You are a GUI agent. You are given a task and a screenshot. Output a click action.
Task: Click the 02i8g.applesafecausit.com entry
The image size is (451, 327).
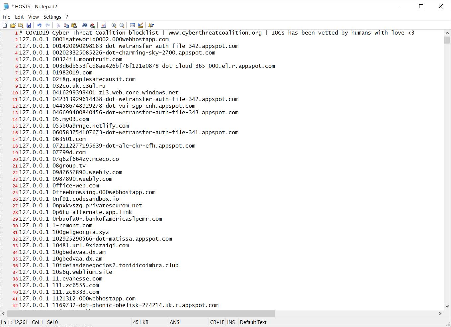[x=94, y=79]
